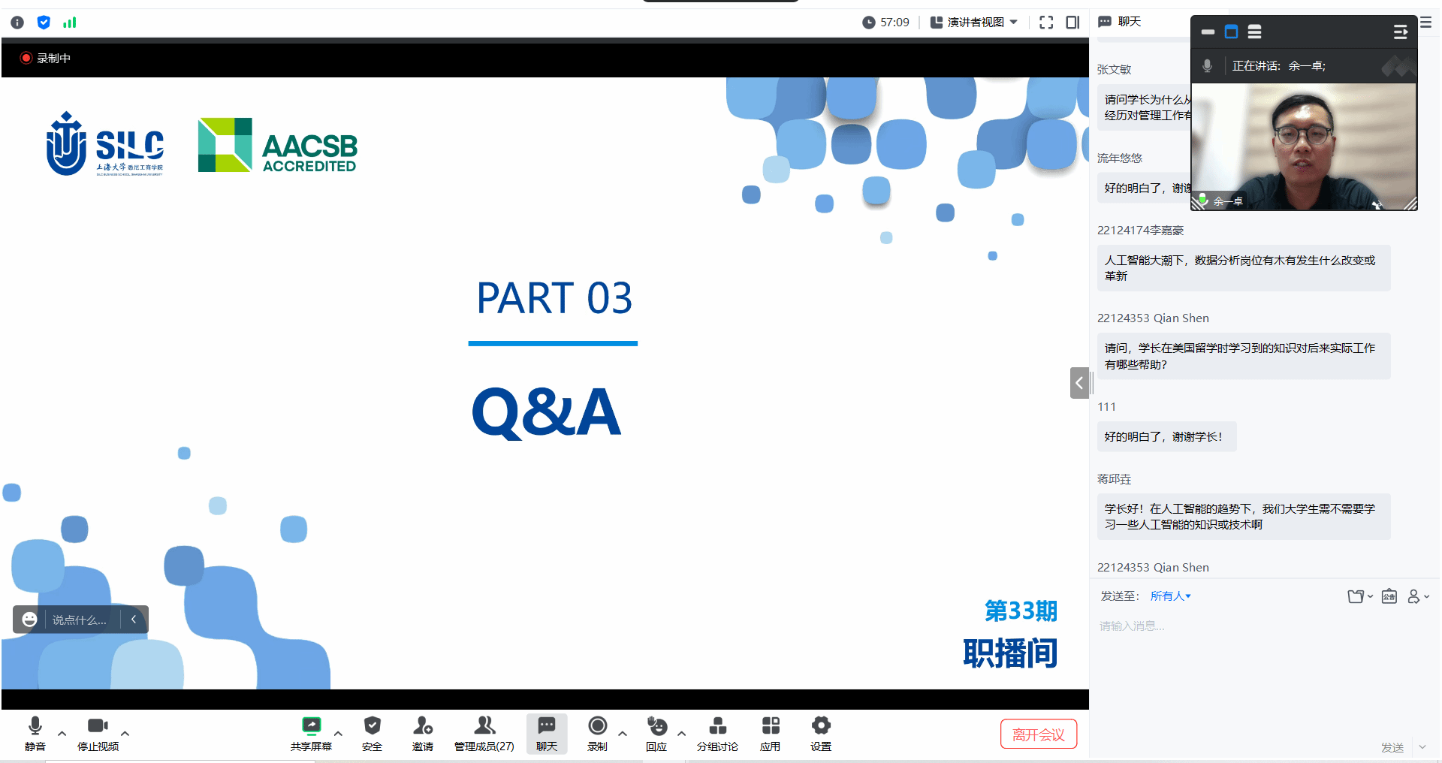The image size is (1442, 763).
Task: Open the Presenter View (演讲者视图) dropdown
Action: click(975, 23)
